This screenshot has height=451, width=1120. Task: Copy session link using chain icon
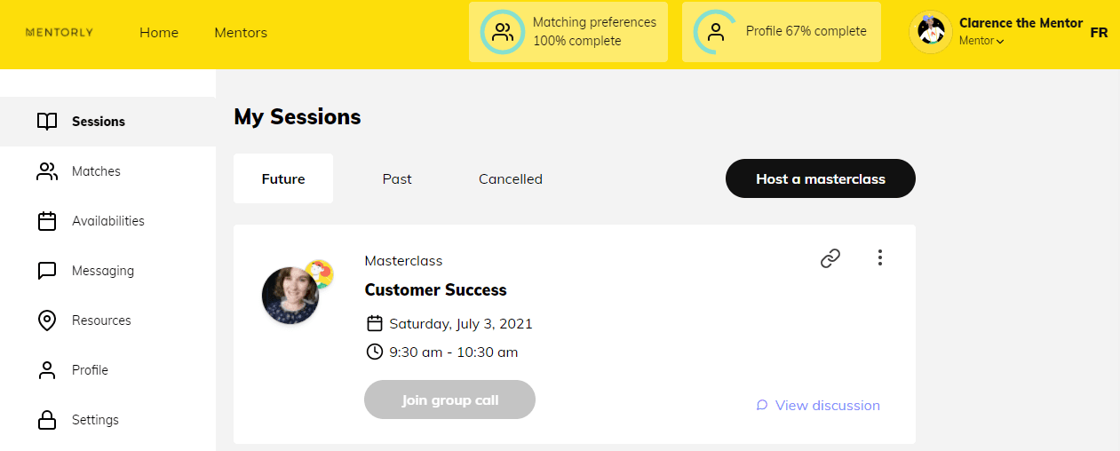830,258
